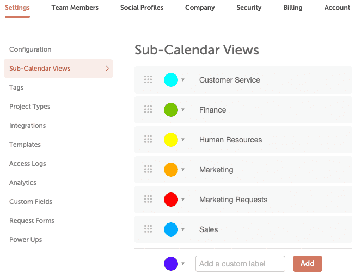Click the drag handle for Finance
Screen dimensions: 355x280
[x=148, y=109]
